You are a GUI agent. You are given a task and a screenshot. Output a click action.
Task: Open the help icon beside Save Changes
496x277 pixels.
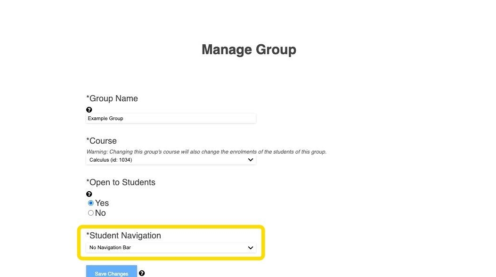point(142,273)
